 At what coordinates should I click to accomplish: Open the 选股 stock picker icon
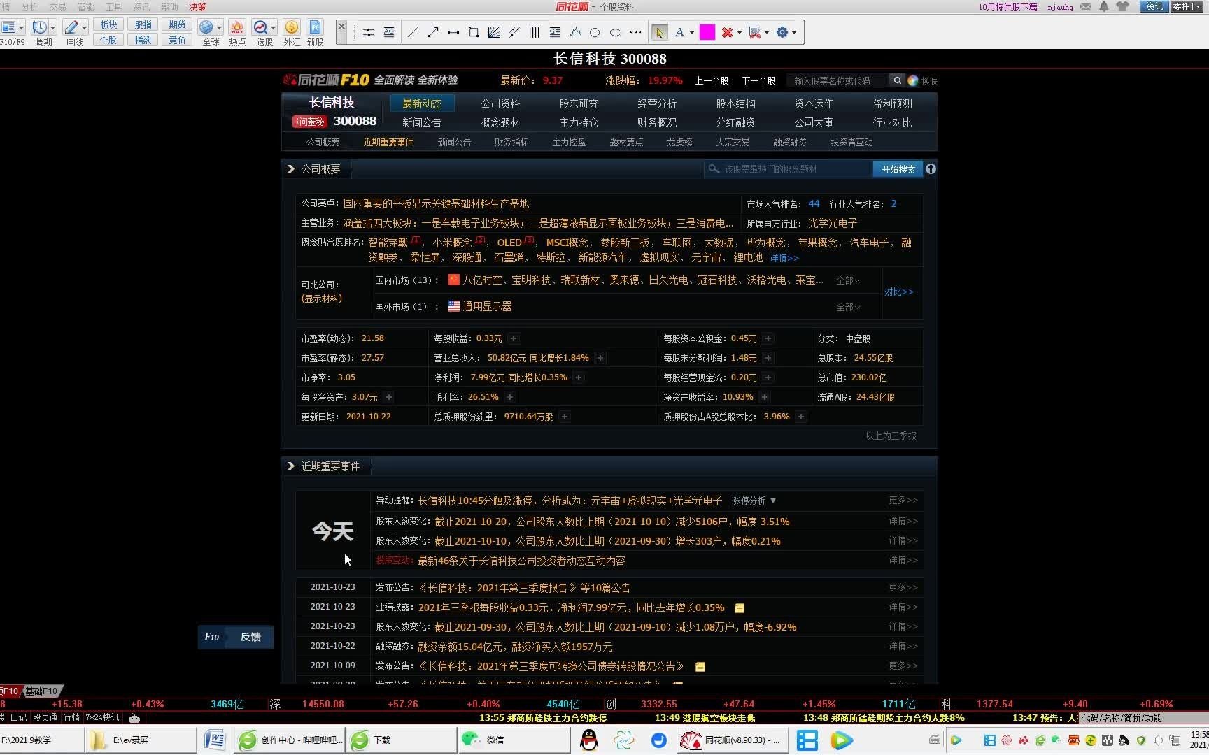tap(260, 27)
